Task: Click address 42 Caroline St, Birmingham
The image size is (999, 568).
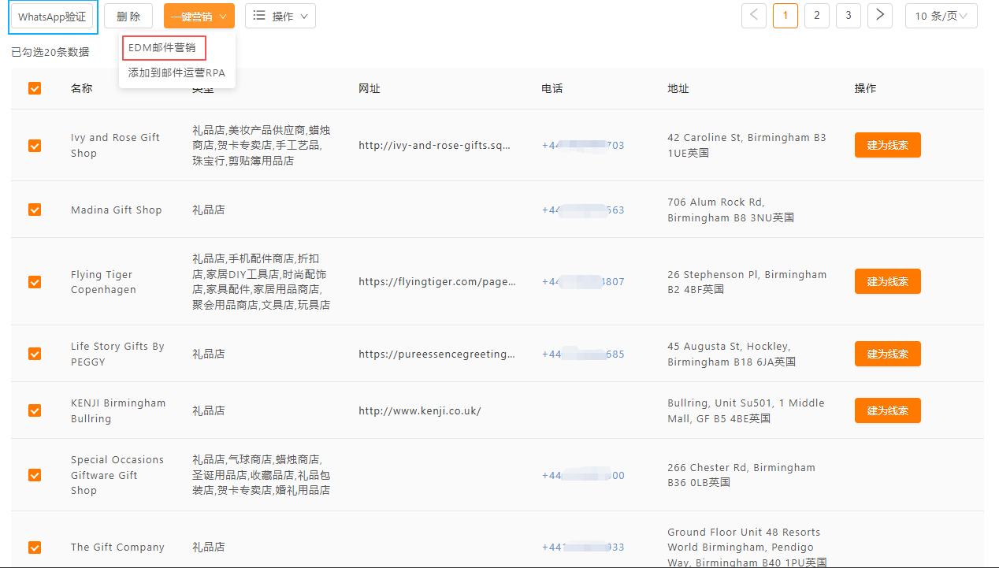Action: tap(747, 145)
